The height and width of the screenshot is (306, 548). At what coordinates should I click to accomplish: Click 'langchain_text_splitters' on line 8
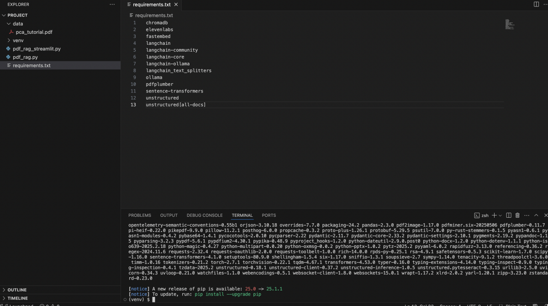coord(179,71)
